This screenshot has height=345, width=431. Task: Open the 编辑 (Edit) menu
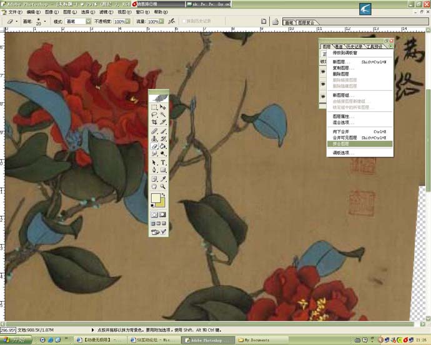click(33, 12)
